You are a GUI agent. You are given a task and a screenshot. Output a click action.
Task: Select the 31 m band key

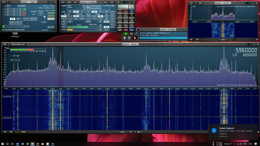(126, 20)
